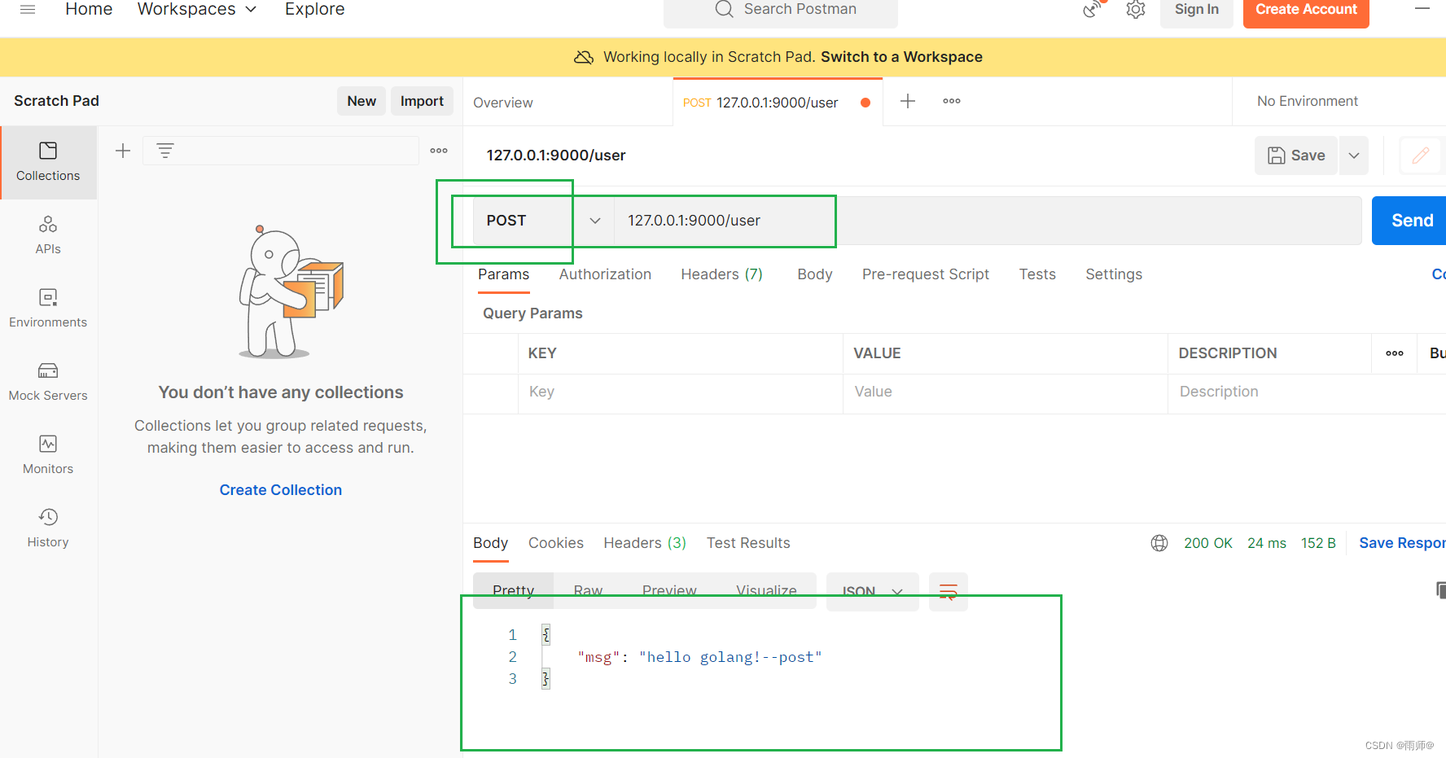Add a new collection with plus icon
Image resolution: width=1446 pixels, height=758 pixels.
point(123,151)
